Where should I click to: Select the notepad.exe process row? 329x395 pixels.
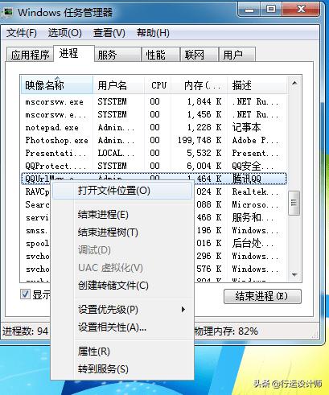tap(154, 127)
